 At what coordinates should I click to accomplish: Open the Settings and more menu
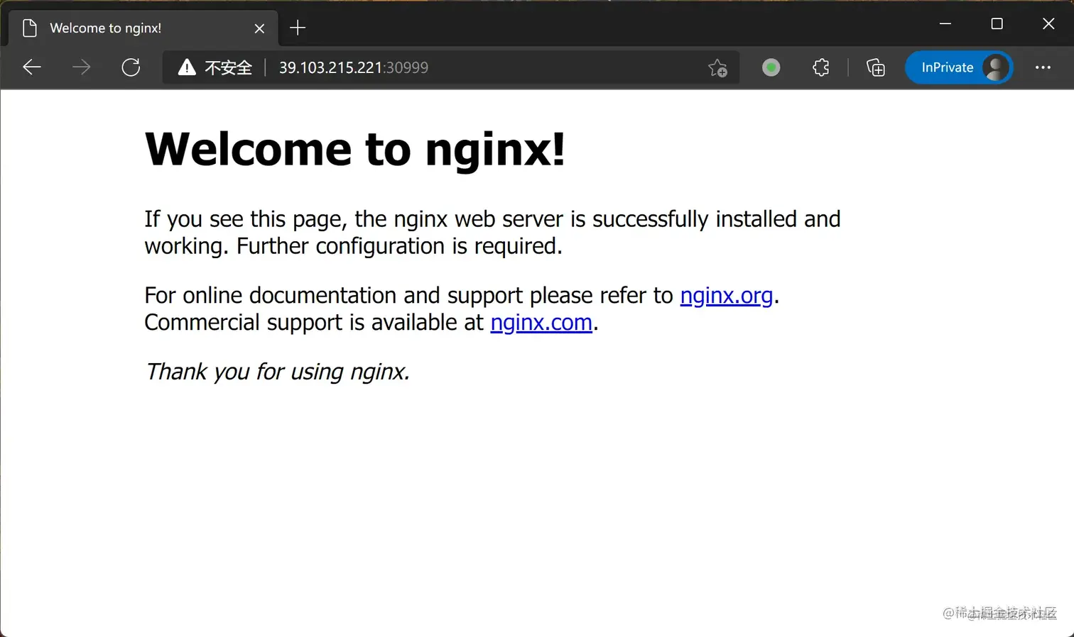tap(1043, 67)
